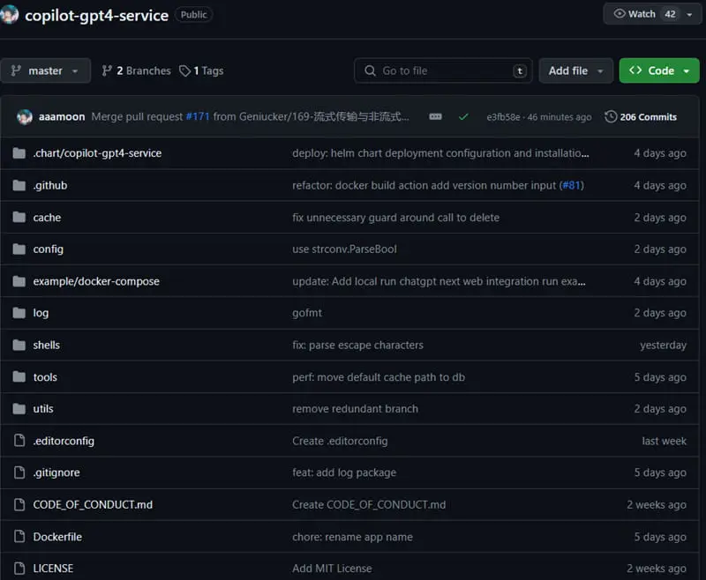The image size is (706, 580).
Task: Expand the green Code dropdown
Action: [659, 71]
